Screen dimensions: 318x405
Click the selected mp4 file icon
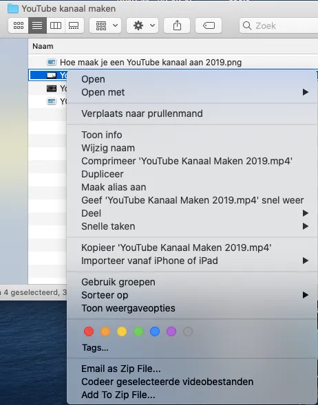52,75
